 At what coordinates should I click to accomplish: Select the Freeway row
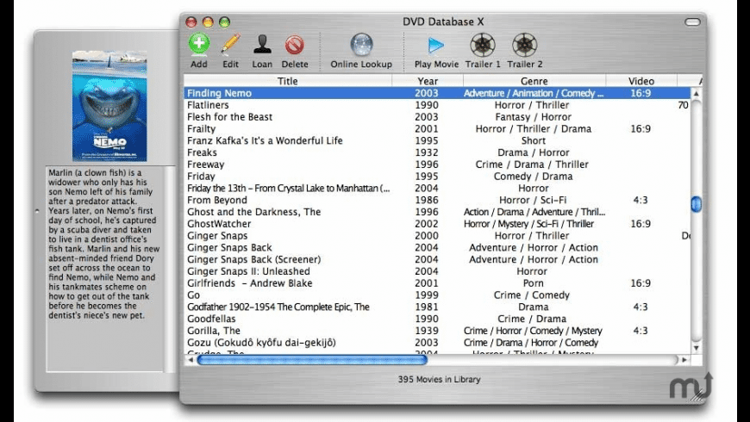[x=437, y=164]
